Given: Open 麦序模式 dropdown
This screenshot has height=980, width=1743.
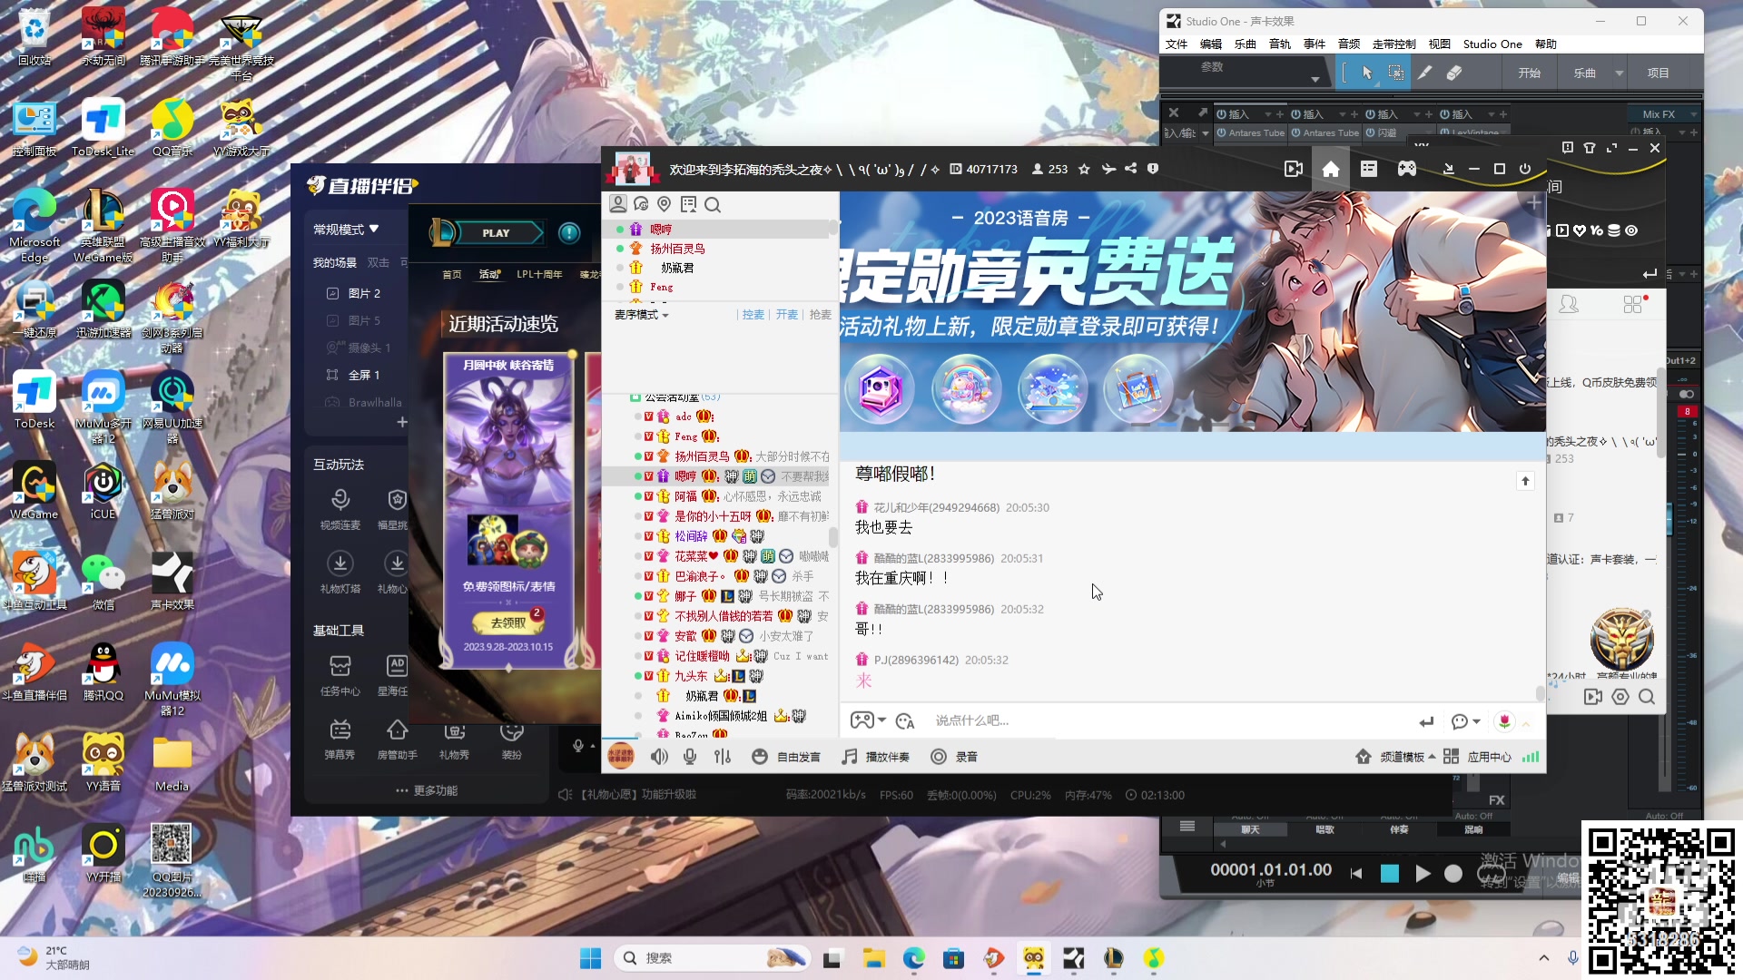Looking at the screenshot, I should [642, 315].
